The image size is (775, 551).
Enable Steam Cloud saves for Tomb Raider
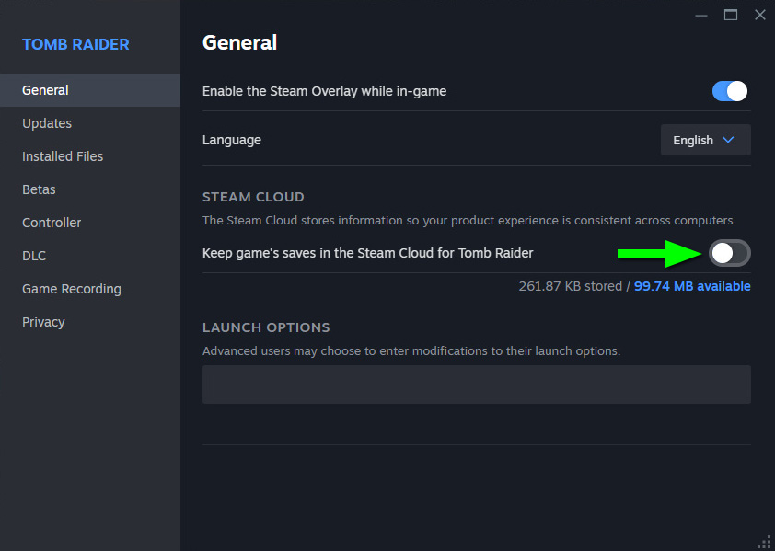point(729,253)
